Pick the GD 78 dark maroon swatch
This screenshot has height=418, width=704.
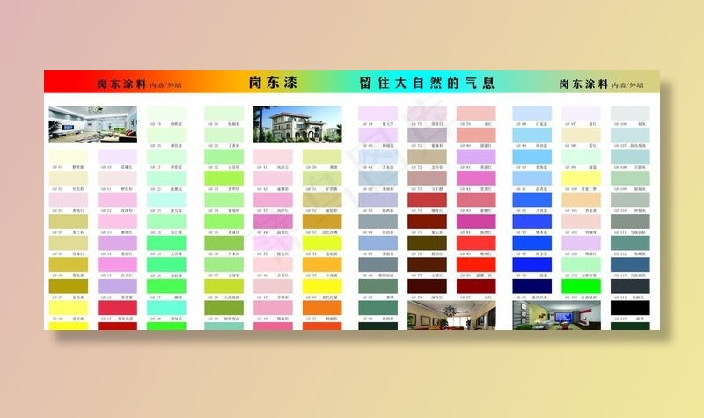click(428, 286)
